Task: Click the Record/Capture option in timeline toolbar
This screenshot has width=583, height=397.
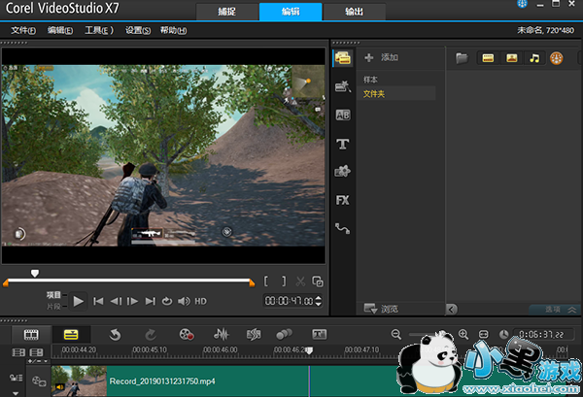Action: pyautogui.click(x=187, y=334)
